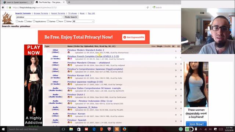Open Microsoft Store from the taskbar
Screen dimensions: 235x132
79,129
